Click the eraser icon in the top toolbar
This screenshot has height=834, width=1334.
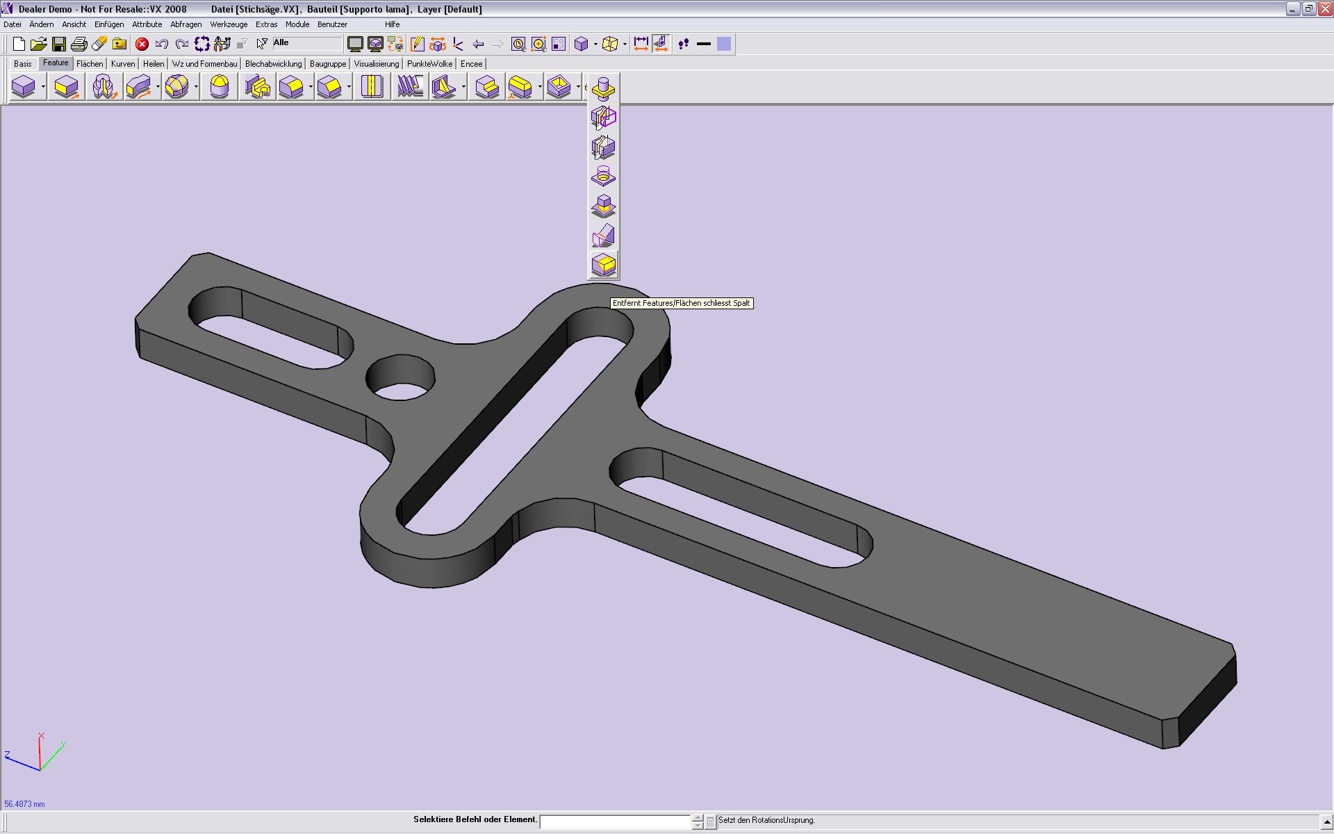99,44
